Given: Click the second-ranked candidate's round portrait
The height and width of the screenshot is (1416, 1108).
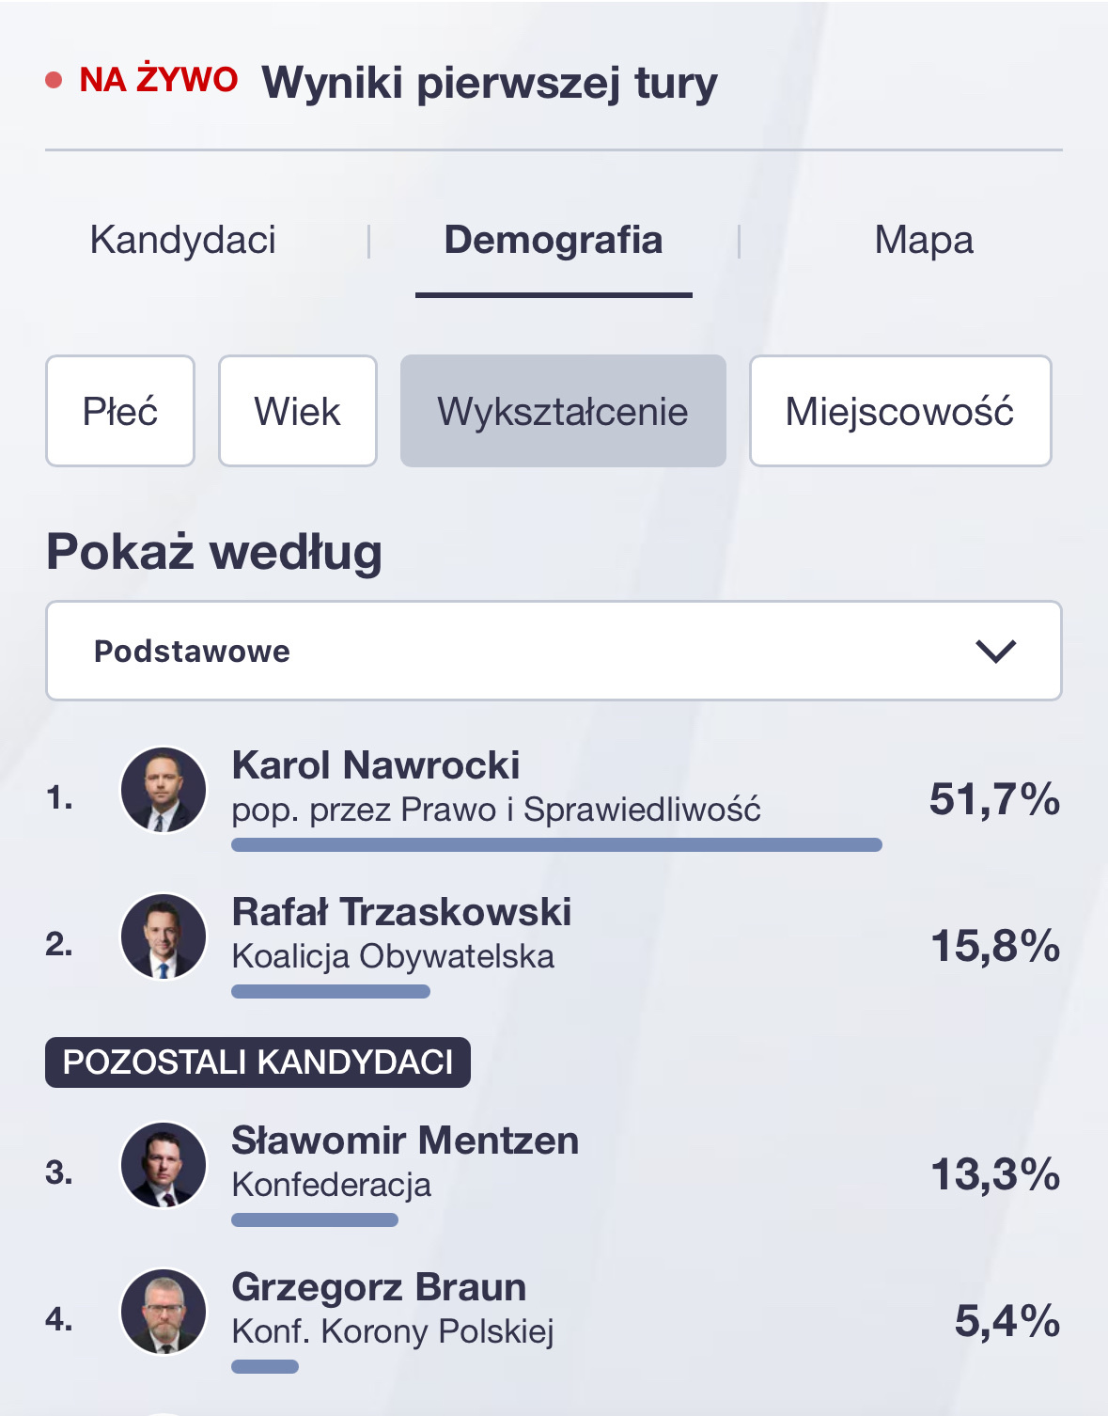Looking at the screenshot, I should click(164, 936).
